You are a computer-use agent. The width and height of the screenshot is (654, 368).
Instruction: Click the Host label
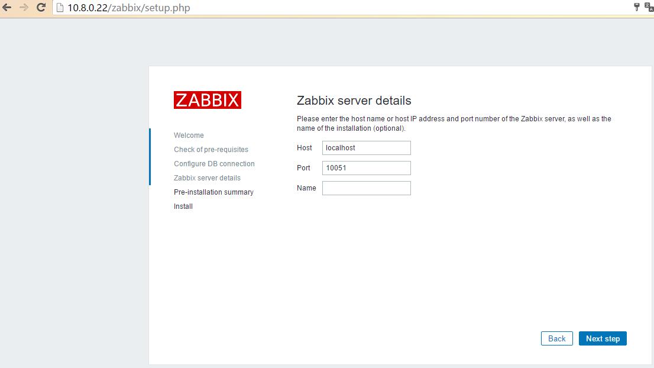(x=305, y=148)
